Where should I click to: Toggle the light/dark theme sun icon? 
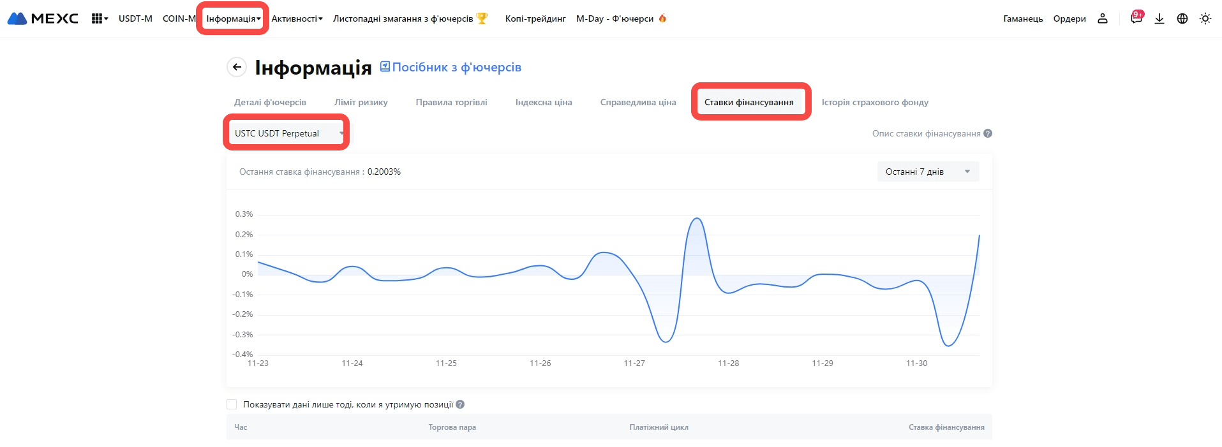click(x=1205, y=18)
